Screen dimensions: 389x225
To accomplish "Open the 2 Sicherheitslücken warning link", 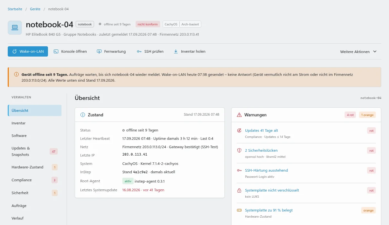I will click(x=261, y=150).
